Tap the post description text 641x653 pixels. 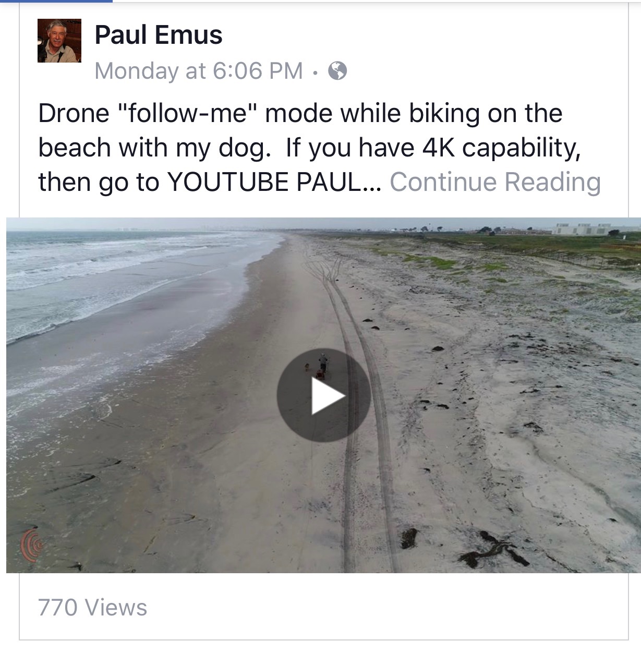click(319, 148)
